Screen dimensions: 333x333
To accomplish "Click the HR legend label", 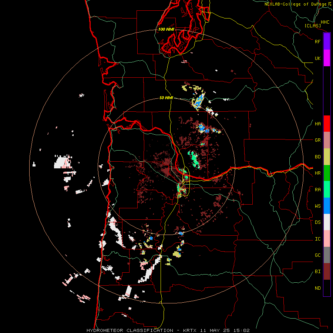I will (x=317, y=173).
